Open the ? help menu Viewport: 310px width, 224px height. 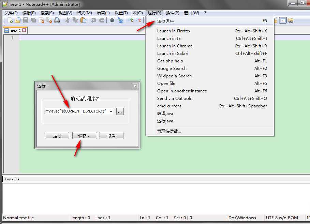(205, 13)
